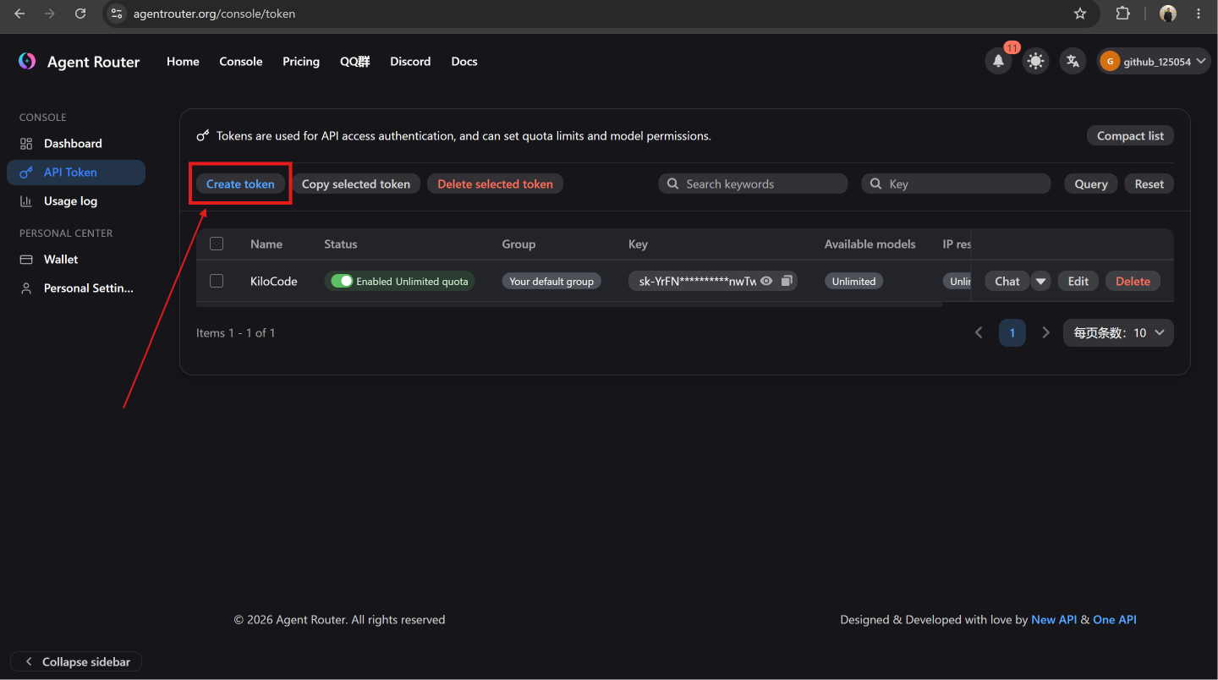Toggle the KiloCode Enabled switch
The height and width of the screenshot is (680, 1218).
click(x=342, y=281)
